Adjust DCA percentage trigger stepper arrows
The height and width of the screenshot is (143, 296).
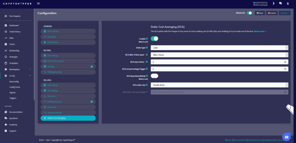(x=285, y=69)
